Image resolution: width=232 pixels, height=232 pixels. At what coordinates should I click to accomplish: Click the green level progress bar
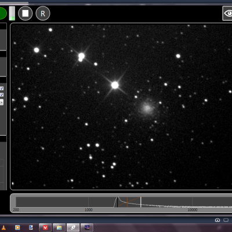tap(12, 13)
